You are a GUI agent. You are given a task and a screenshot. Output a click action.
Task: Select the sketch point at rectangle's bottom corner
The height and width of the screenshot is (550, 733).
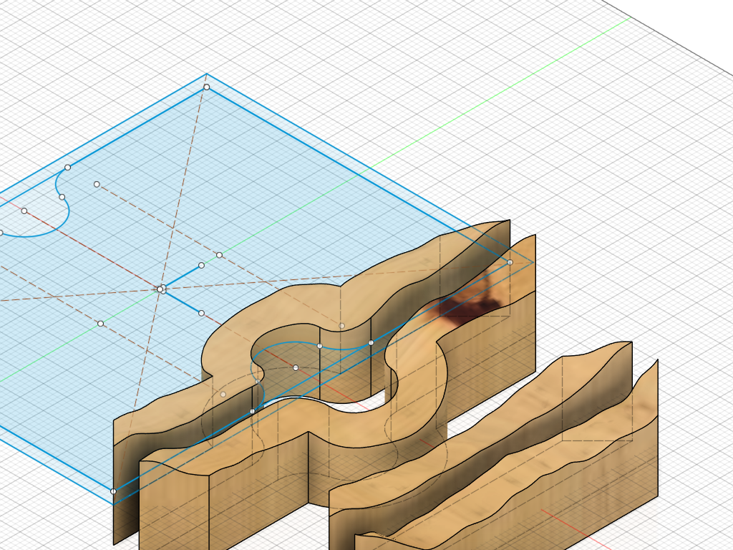pyautogui.click(x=113, y=491)
